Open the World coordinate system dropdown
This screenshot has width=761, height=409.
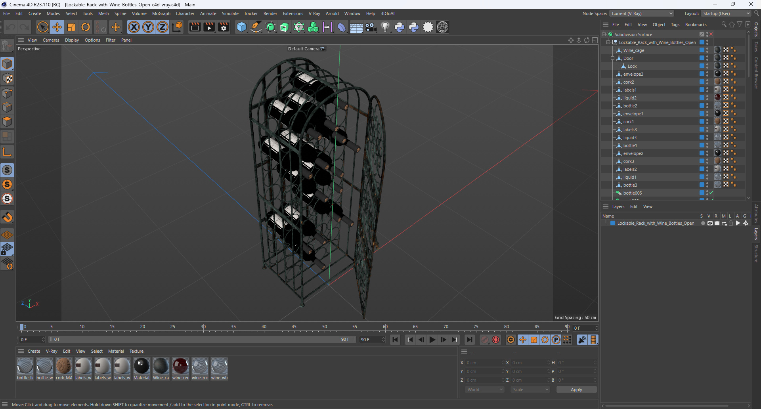click(x=484, y=390)
